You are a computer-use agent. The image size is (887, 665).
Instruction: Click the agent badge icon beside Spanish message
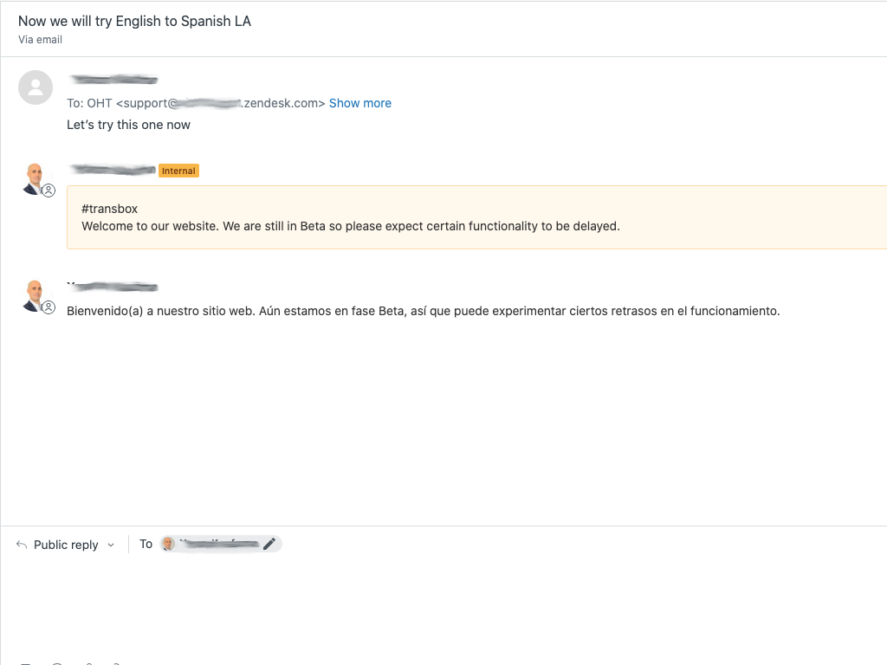pos(49,307)
